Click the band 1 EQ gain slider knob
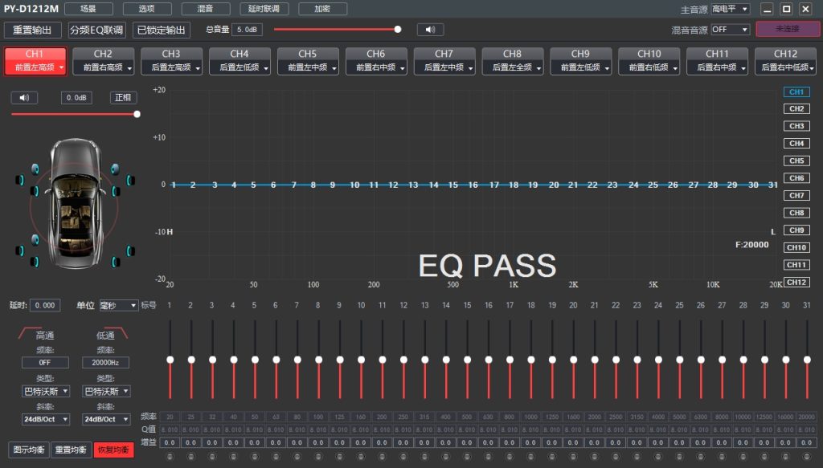This screenshot has height=468, width=823. click(170, 360)
